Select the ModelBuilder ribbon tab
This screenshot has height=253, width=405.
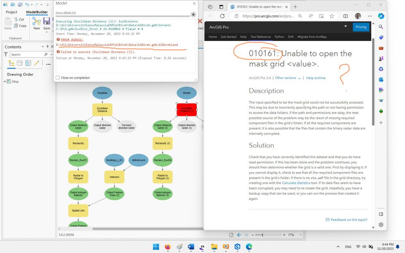coord(37,12)
